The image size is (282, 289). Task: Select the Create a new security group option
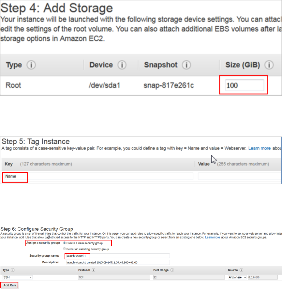pyautogui.click(x=65, y=243)
